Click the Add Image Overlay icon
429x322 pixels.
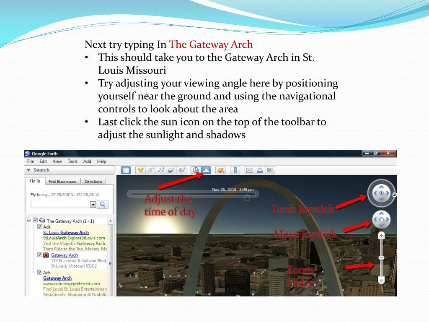[x=171, y=170]
